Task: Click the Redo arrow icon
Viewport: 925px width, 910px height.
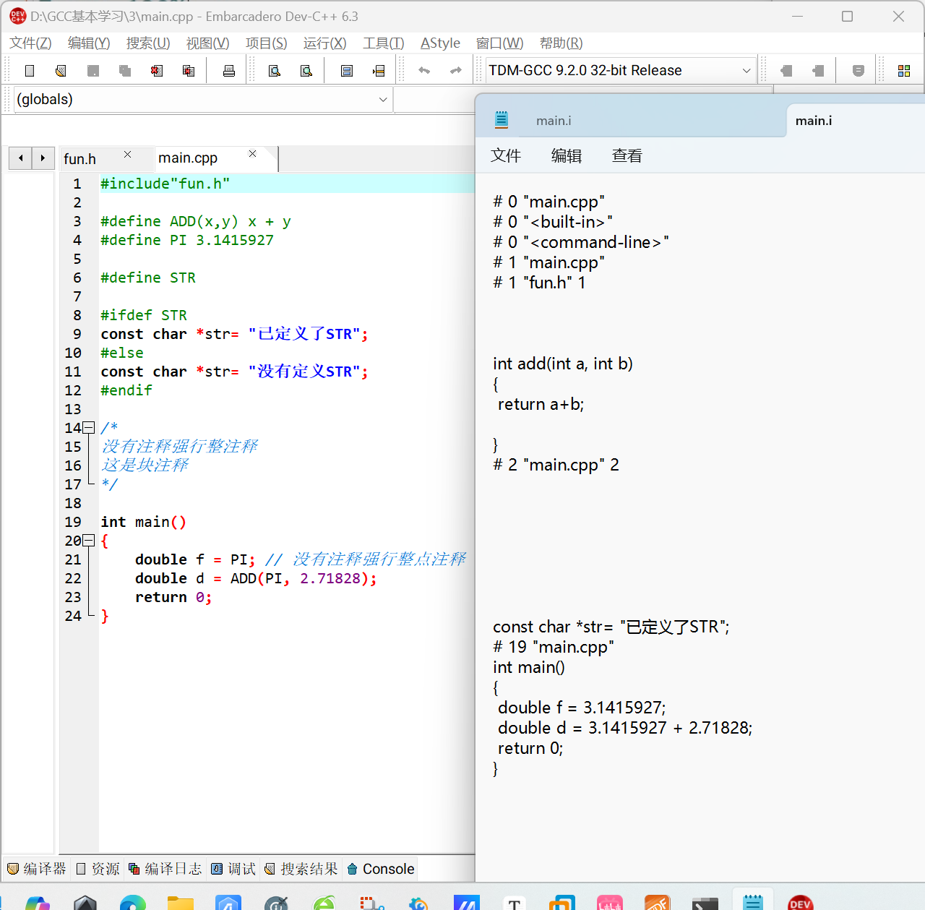Action: 456,71
